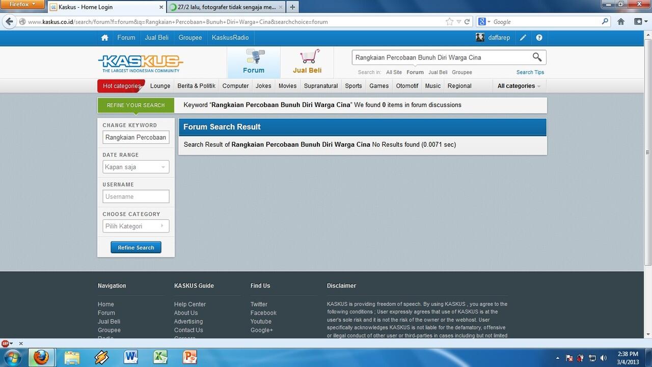Click the Change Keyword input field
652x367 pixels.
tap(136, 138)
